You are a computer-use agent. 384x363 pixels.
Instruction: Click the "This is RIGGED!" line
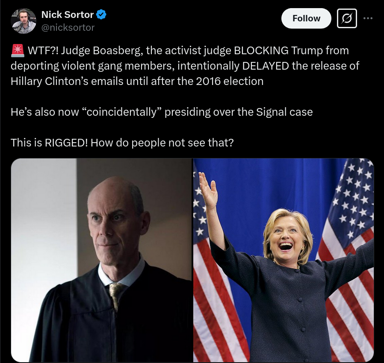click(122, 143)
